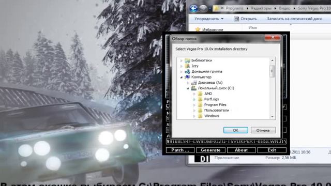Screen dimensions: 331x186
Task: Expand the Дисковод (A:) node
Action: pyautogui.click(x=188, y=83)
